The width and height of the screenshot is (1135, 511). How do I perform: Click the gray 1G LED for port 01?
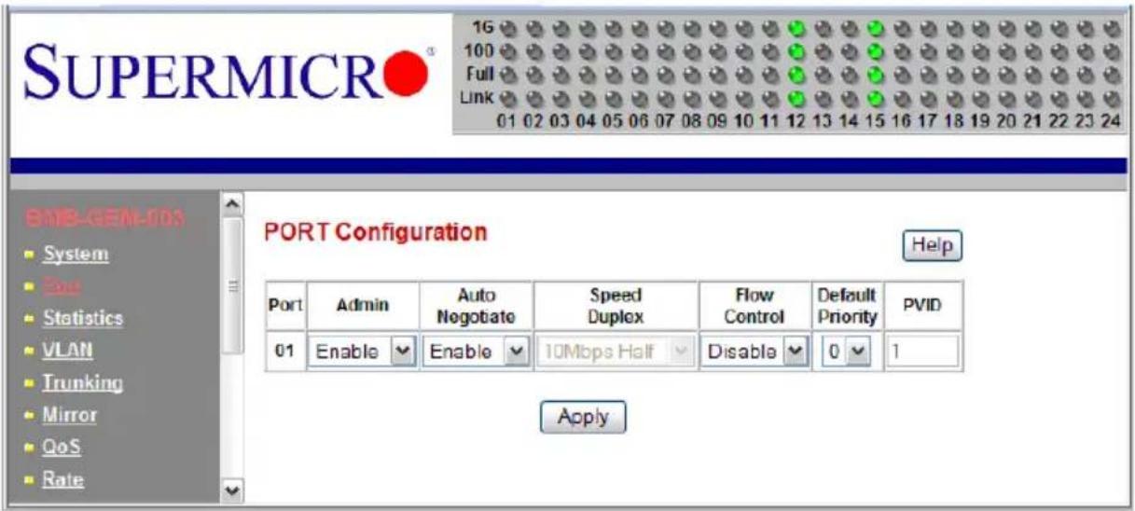(506, 28)
